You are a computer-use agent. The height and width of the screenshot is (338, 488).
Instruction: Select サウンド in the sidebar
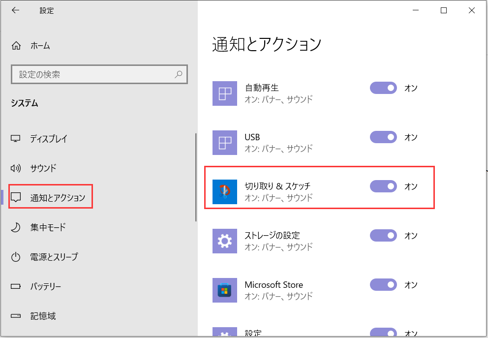tap(43, 168)
